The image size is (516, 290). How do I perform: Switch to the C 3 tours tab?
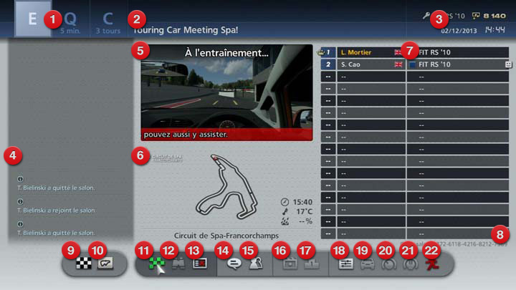[x=107, y=19]
